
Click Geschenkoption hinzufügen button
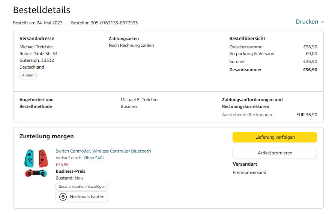pos(82,186)
